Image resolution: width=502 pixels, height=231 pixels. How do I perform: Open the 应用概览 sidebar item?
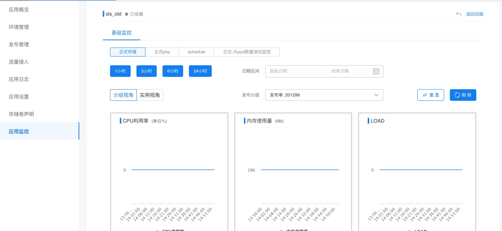tap(39, 9)
